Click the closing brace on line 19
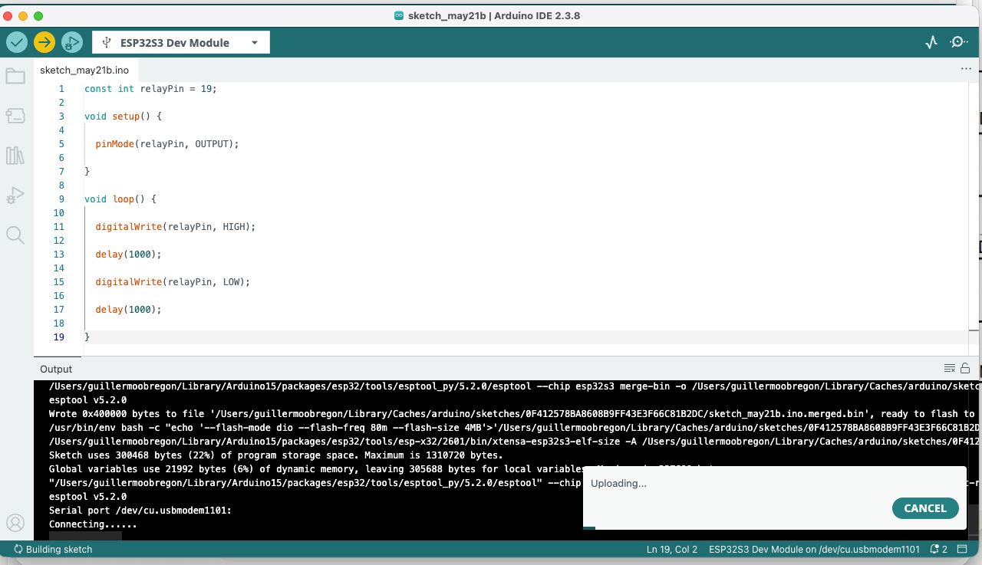Screen dimensions: 982x565 87,337
